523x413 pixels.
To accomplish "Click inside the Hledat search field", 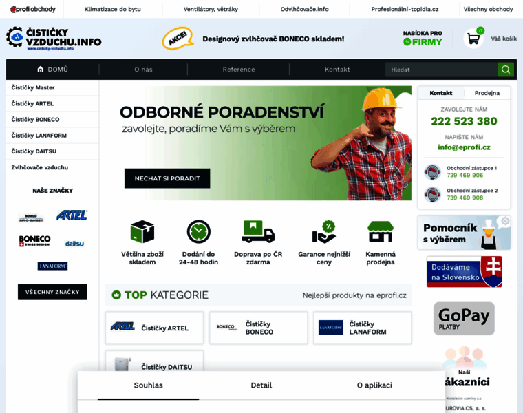I will (x=441, y=70).
